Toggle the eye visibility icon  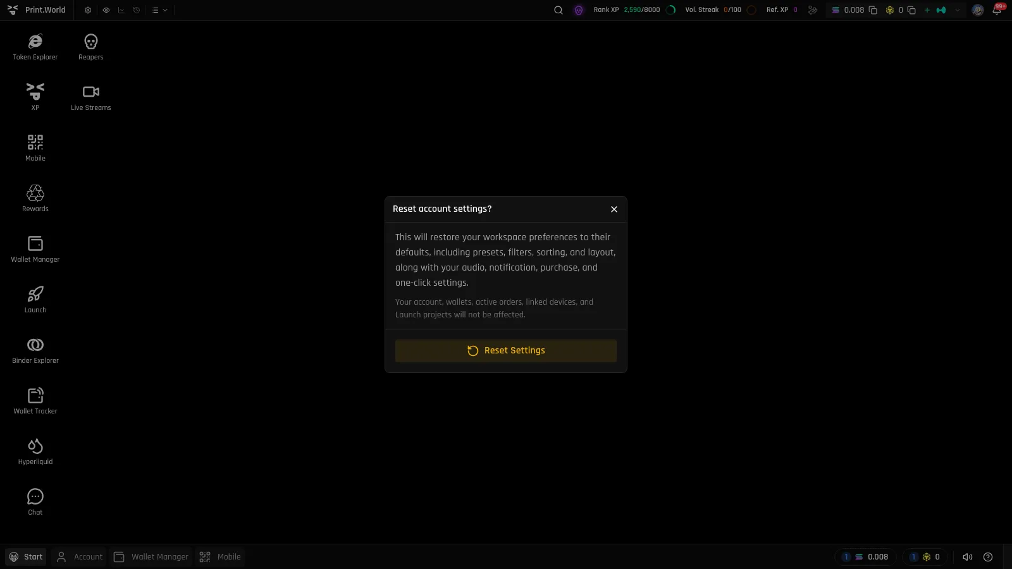106,10
